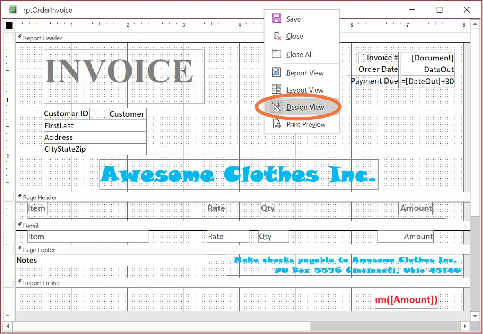Select the [Document] text box control
Image resolution: width=483 pixels, height=334 pixels.
428,58
